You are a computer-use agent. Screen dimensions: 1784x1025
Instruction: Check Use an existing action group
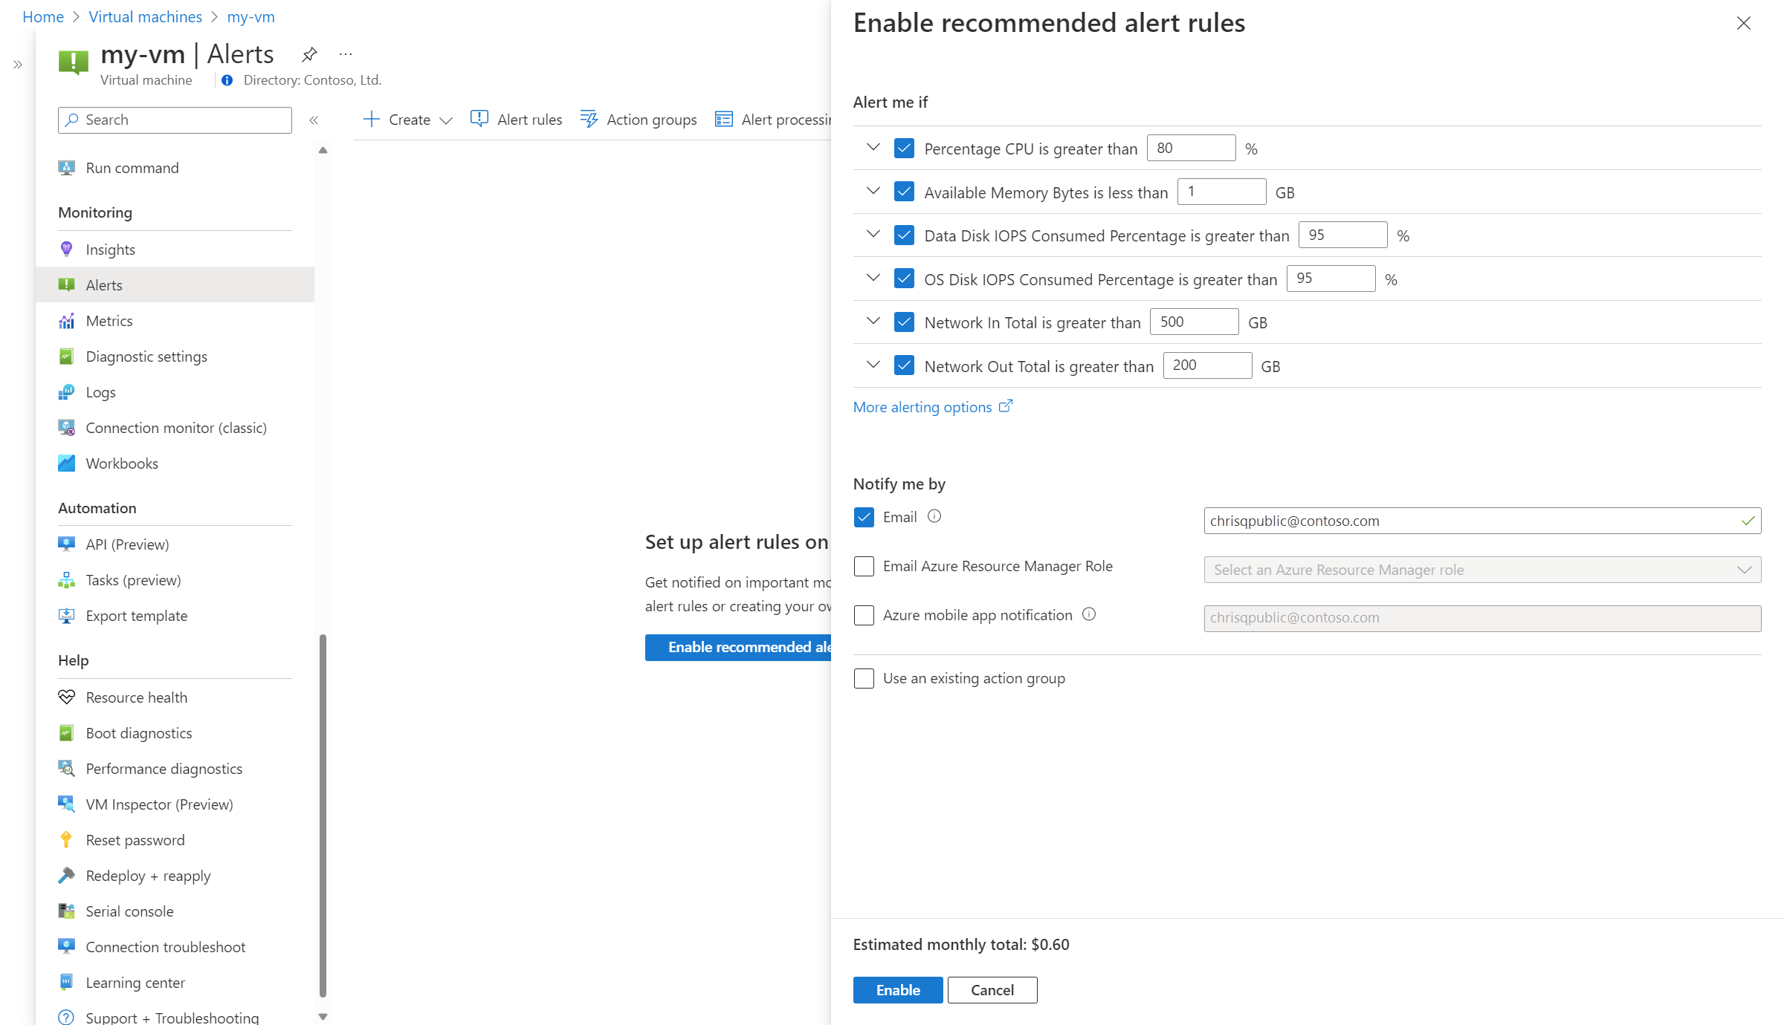click(863, 678)
